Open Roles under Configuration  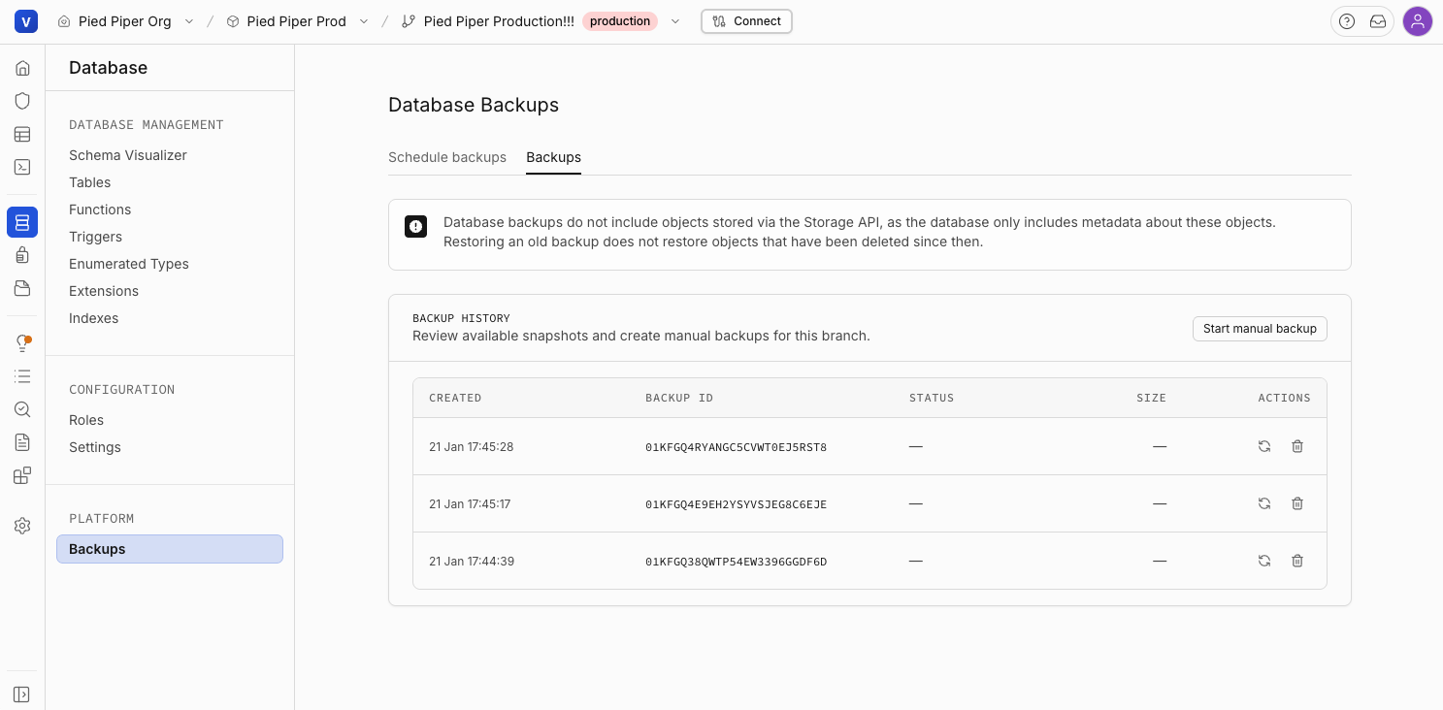pos(86,420)
